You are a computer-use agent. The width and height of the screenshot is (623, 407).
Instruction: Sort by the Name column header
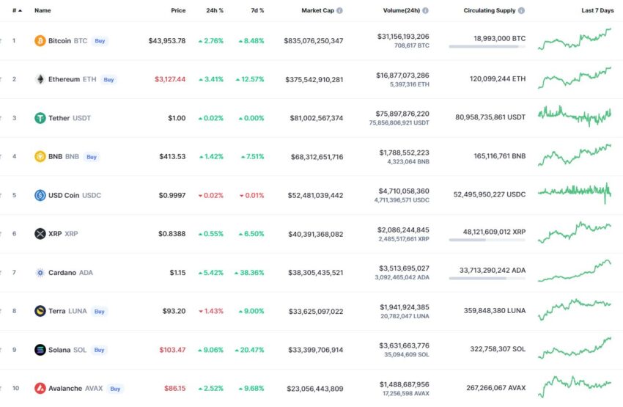coord(43,10)
